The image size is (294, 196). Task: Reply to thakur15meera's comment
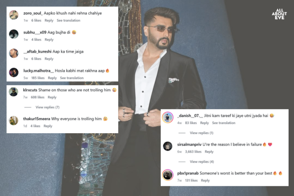coord(48,126)
